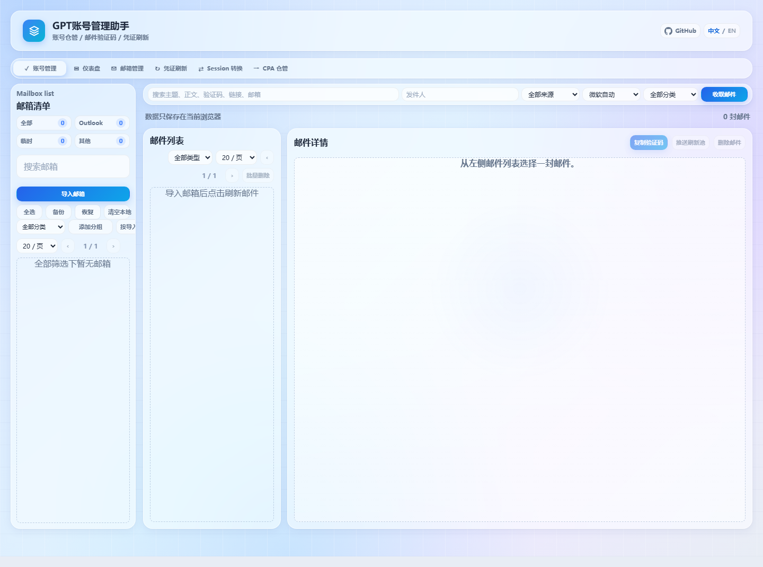763x567 pixels.
Task: Go to next page in 邮件列表
Action: [232, 175]
